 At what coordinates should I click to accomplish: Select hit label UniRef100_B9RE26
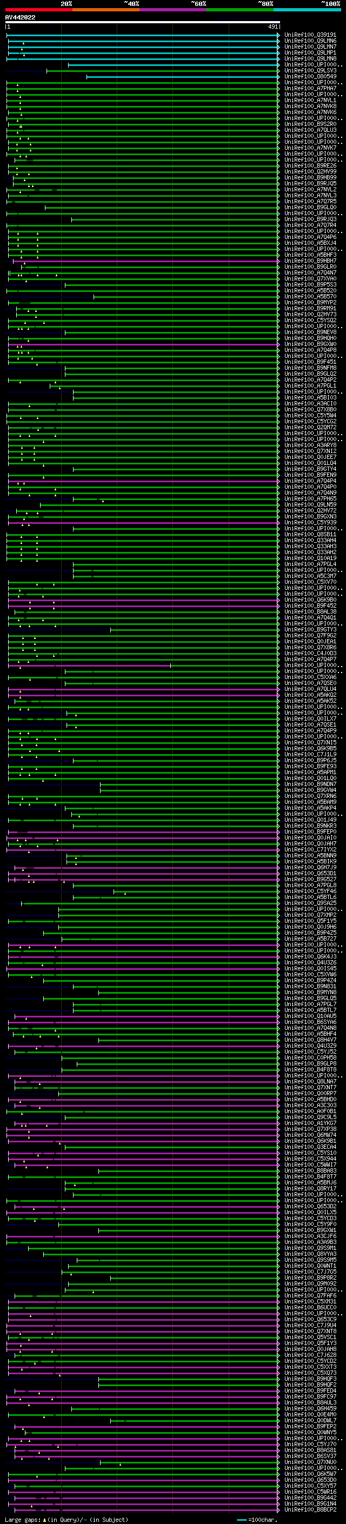(x=310, y=165)
